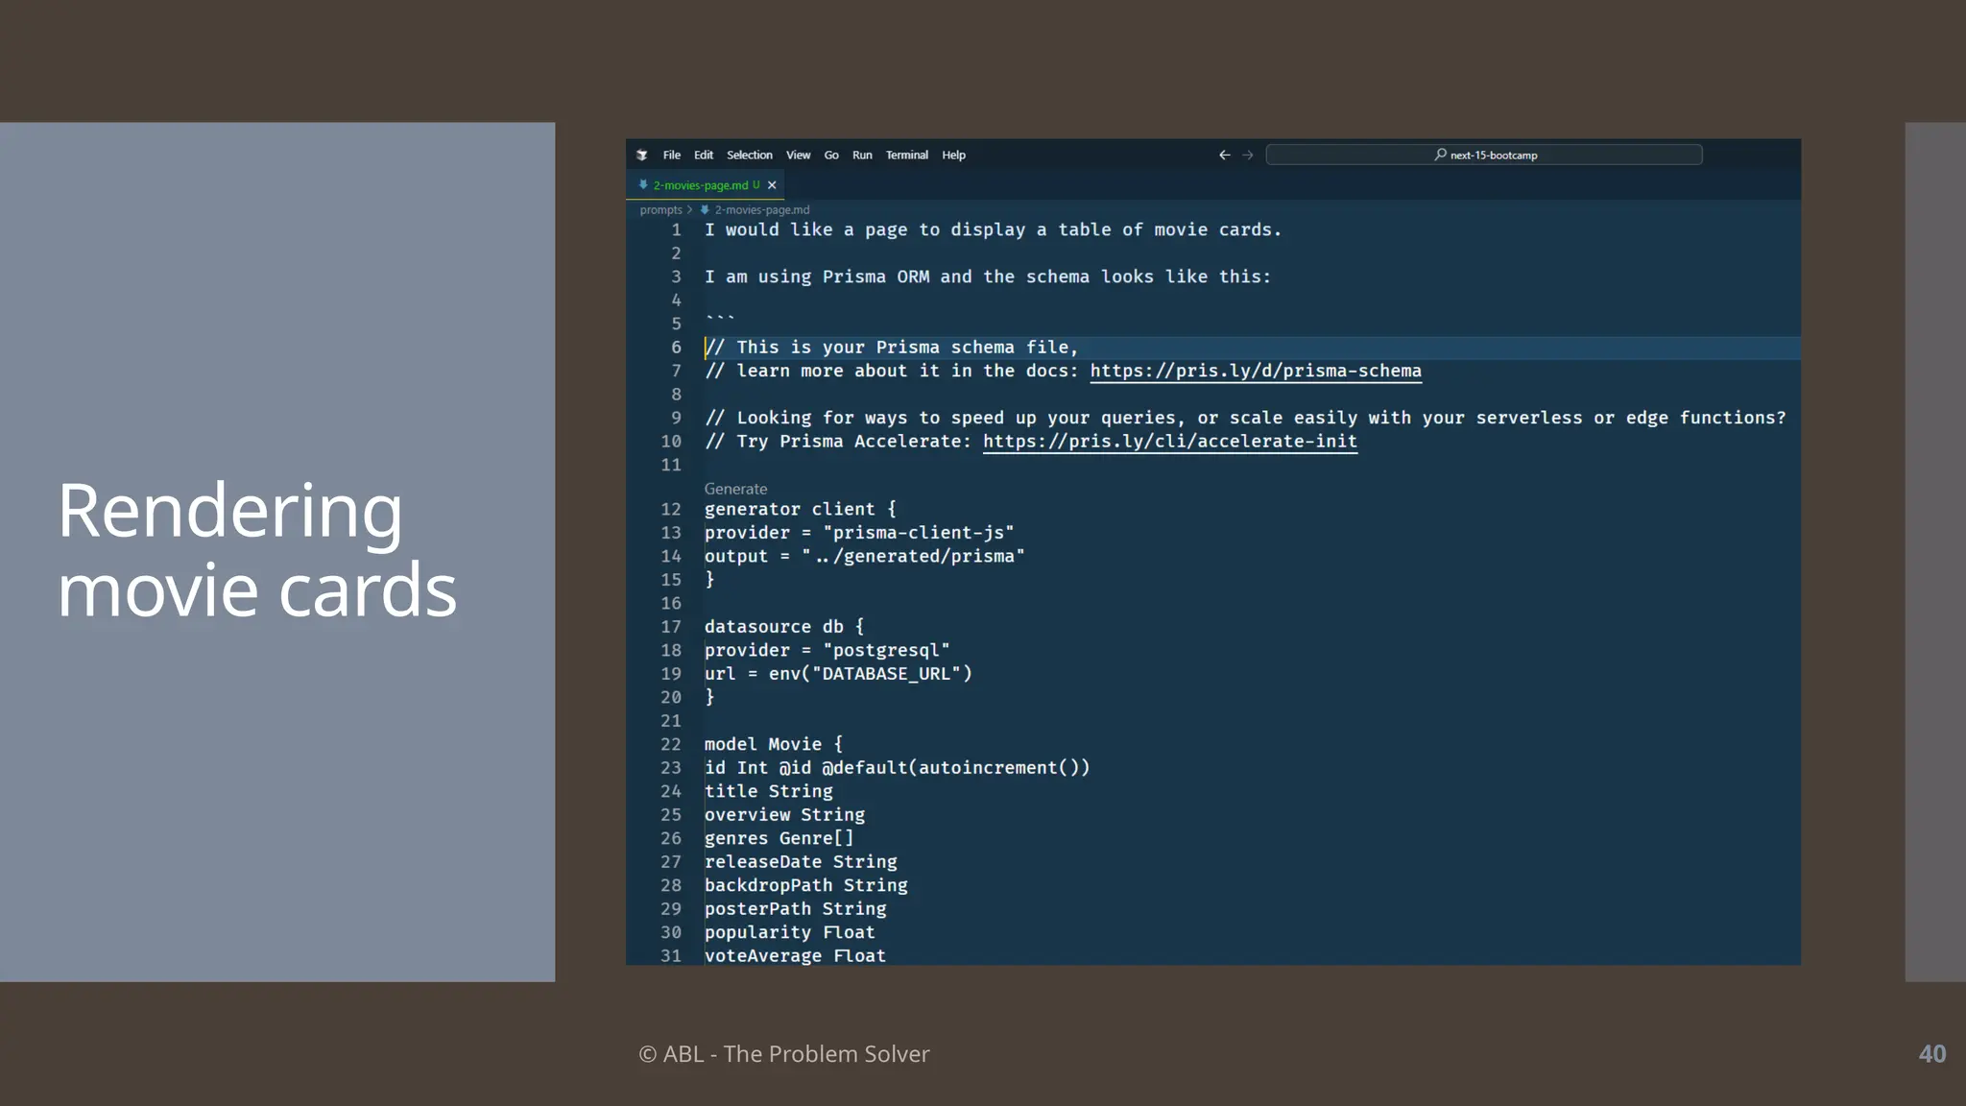Close the 2-movies-page.md tab
Screen dimensions: 1966x1106
772,185
